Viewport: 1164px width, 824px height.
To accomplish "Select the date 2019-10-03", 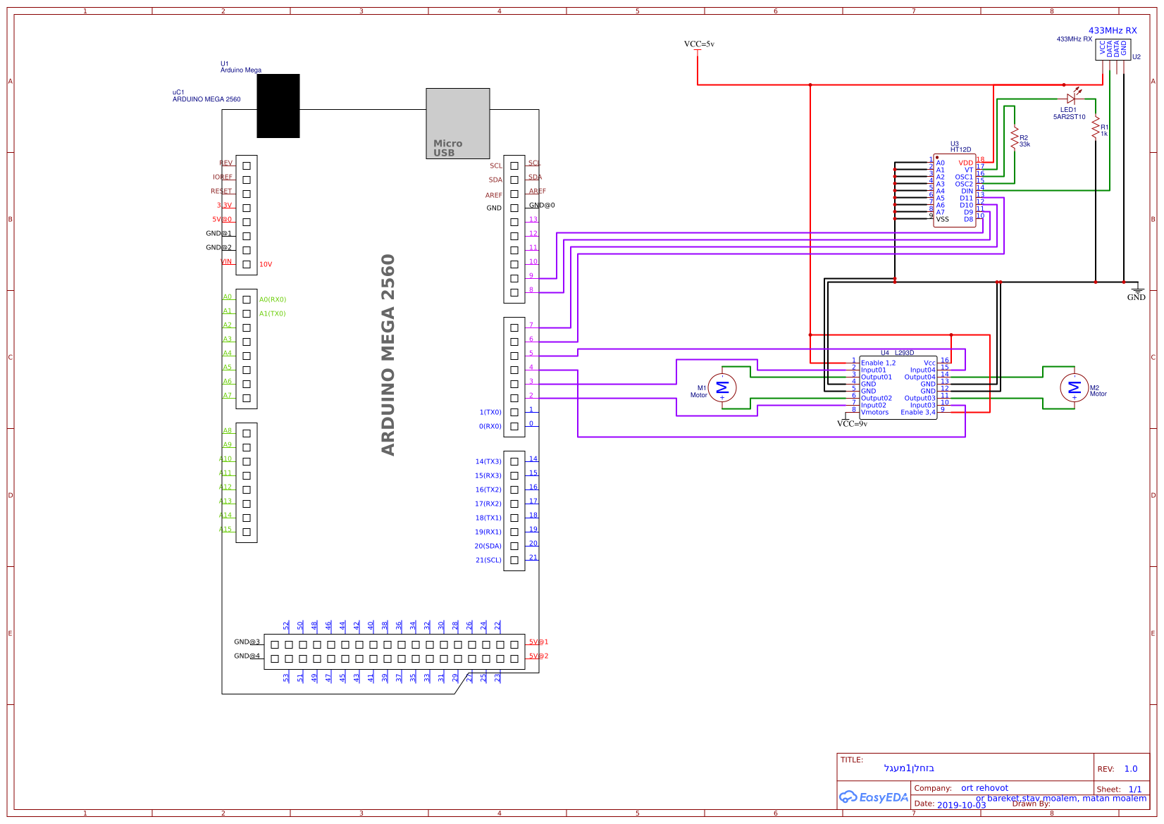I will pos(962,804).
